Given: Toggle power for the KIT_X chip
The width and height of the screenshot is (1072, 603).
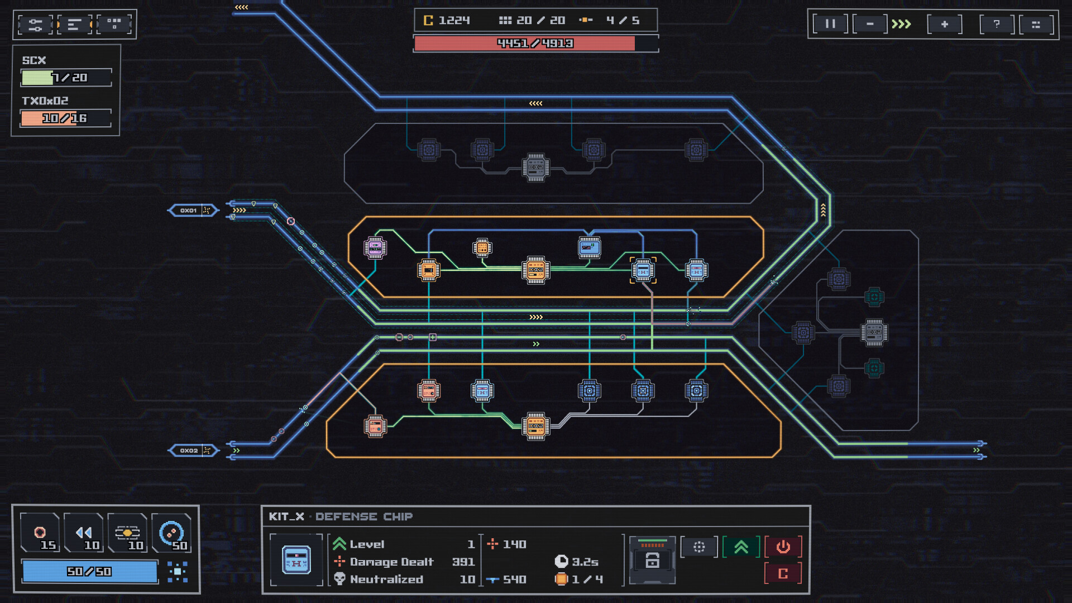Looking at the screenshot, I should (x=783, y=547).
